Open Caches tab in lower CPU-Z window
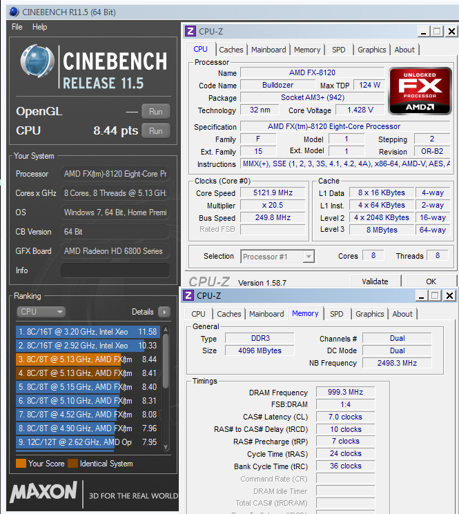 tap(229, 314)
